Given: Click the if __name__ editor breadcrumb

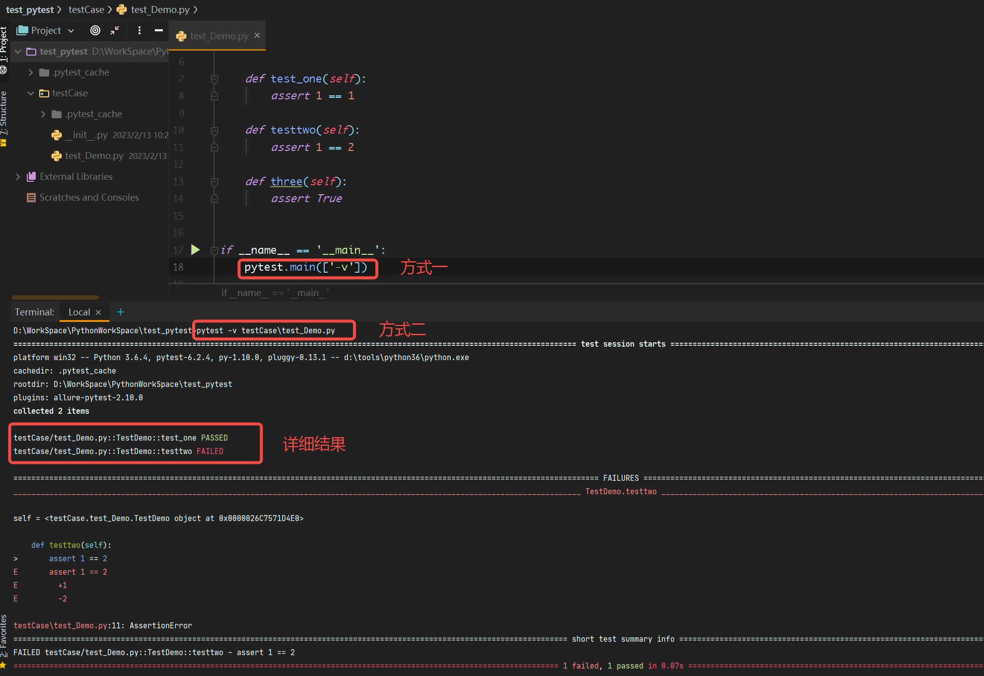Looking at the screenshot, I should [275, 293].
